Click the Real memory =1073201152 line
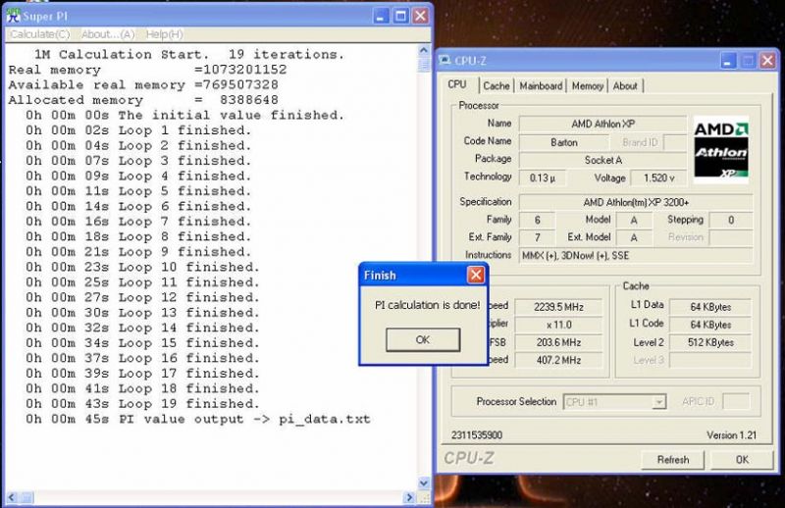This screenshot has width=785, height=508. (148, 70)
